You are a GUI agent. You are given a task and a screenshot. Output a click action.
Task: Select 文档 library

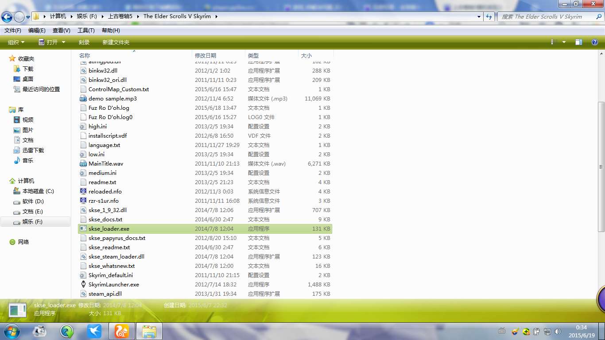(28, 140)
